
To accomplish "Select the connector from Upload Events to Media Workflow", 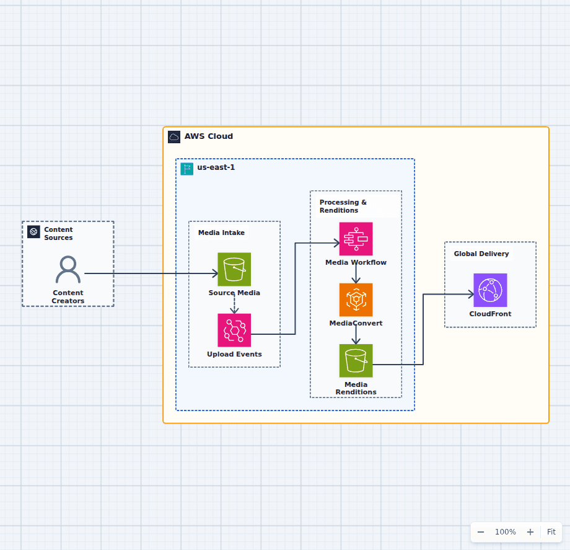I will 295,288.
